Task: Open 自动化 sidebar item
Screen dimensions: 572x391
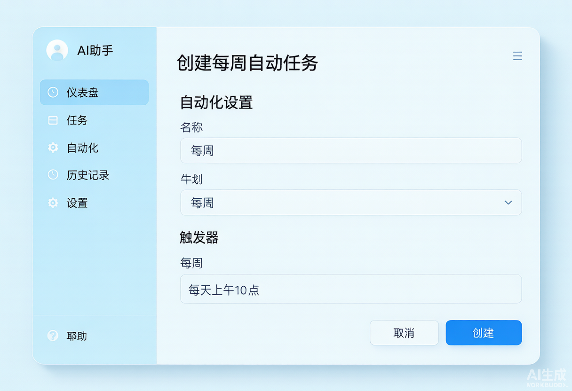Action: click(x=94, y=148)
